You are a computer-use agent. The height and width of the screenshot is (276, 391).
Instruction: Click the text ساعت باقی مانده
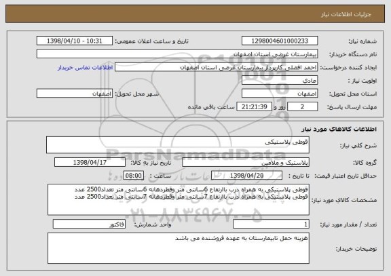pos(211,107)
